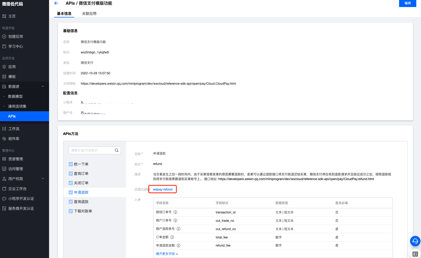
Task: Uncheck the 查询退款 method
Action: point(70,201)
